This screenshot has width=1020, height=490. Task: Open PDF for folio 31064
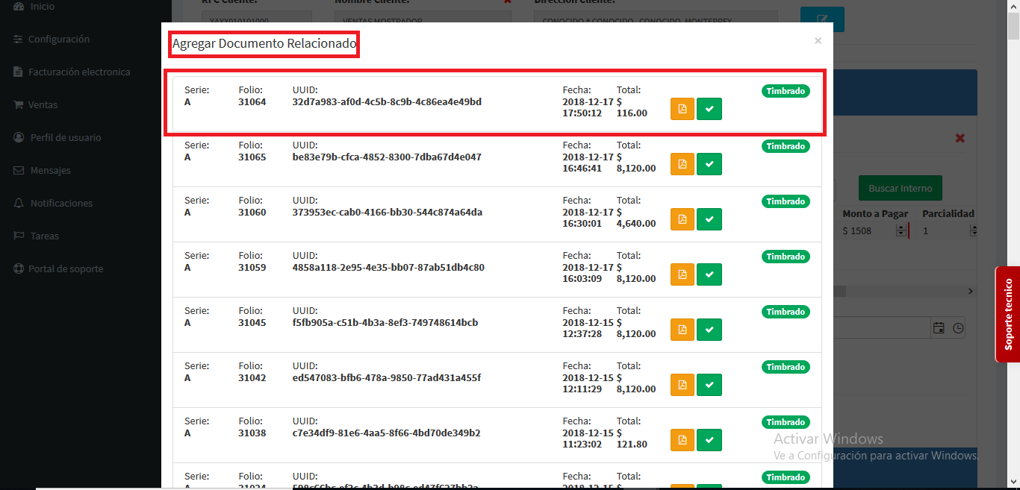(682, 109)
